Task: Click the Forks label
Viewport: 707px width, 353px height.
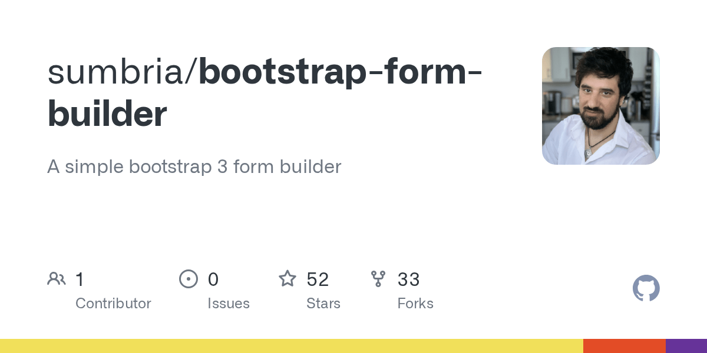Action: pos(415,304)
